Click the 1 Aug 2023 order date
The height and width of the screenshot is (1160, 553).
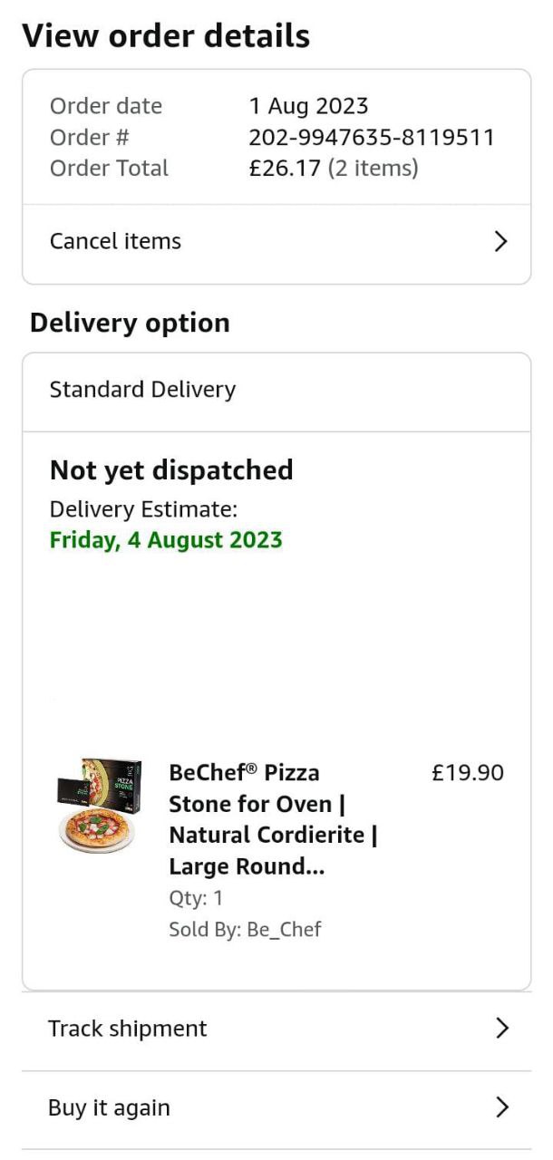pos(308,106)
